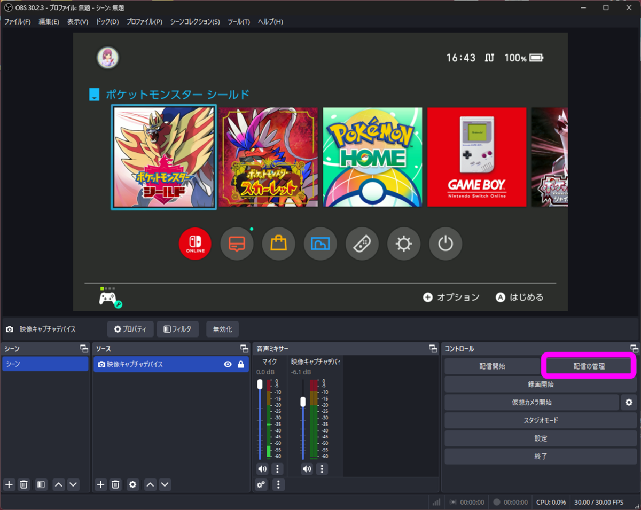641x510 pixels.
Task: Open the 表示(V) menu
Action: click(77, 22)
